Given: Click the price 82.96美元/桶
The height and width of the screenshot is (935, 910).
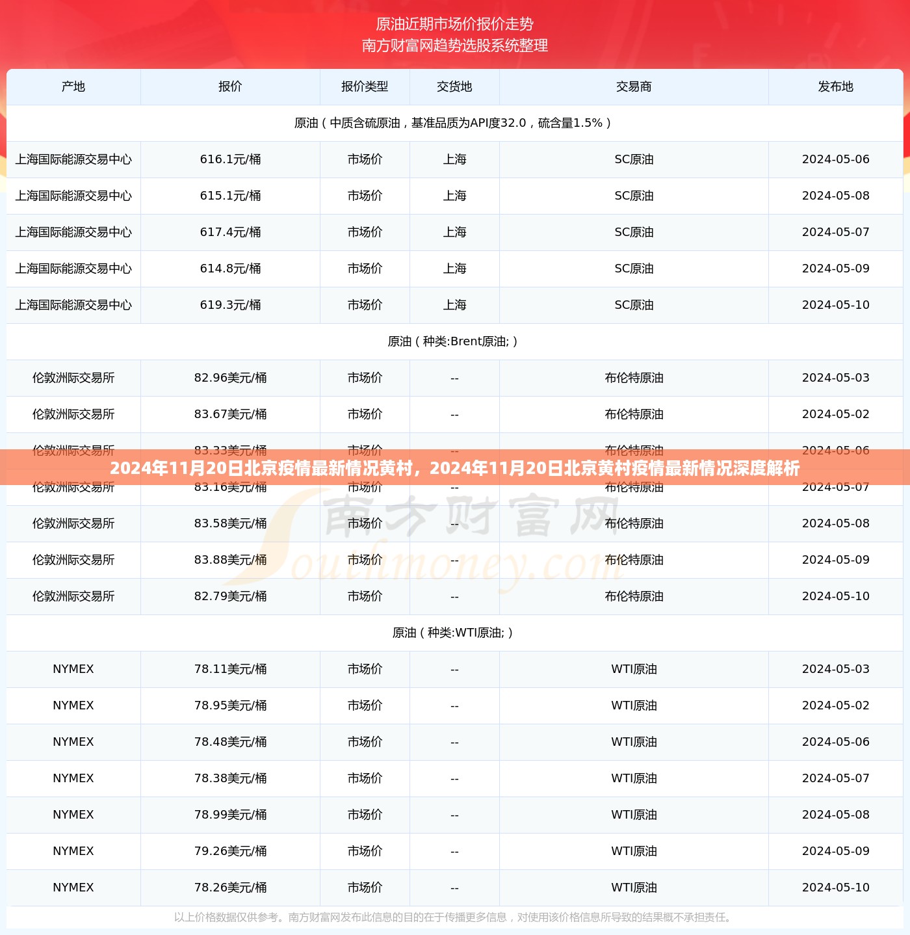Looking at the screenshot, I should pos(230,378).
